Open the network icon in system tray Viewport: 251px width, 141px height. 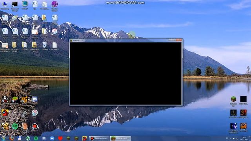[237, 138]
